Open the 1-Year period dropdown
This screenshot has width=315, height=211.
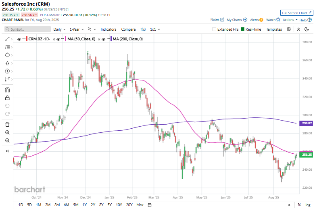click(77, 29)
